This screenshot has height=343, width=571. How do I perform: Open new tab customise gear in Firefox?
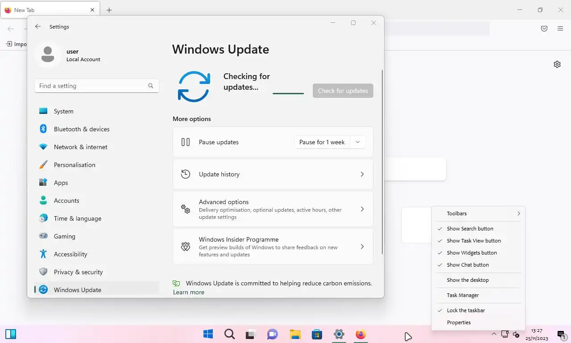coord(557,64)
